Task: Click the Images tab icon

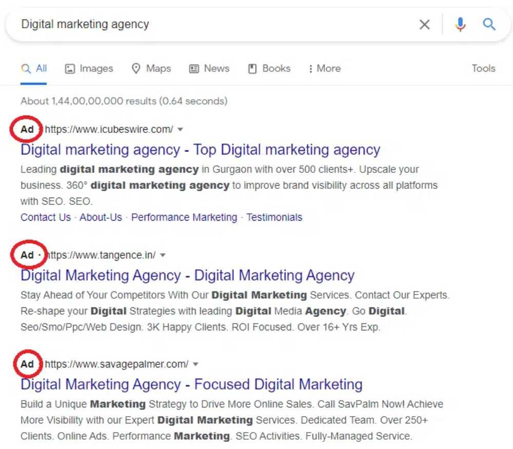Action: coord(70,69)
